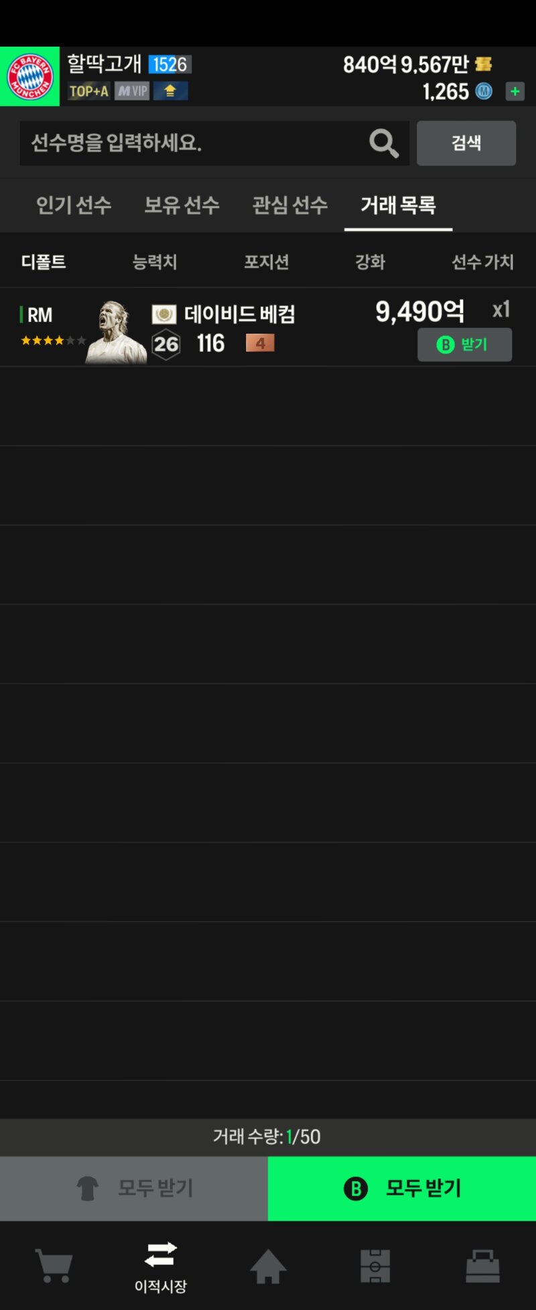536x1310 pixels.
Task: Switch to 인기 선수 tab
Action: click(74, 205)
